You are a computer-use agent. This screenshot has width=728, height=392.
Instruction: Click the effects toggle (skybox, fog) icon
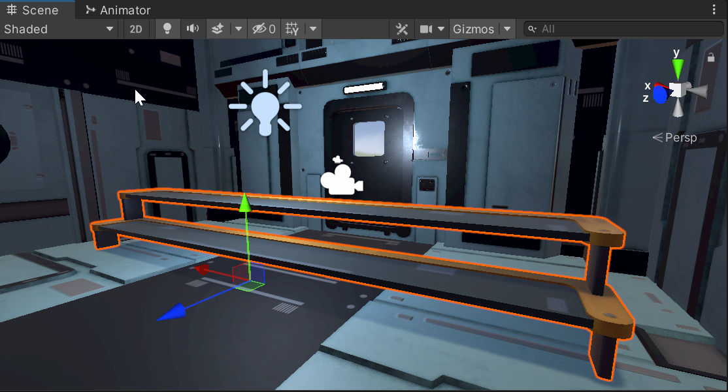click(217, 29)
